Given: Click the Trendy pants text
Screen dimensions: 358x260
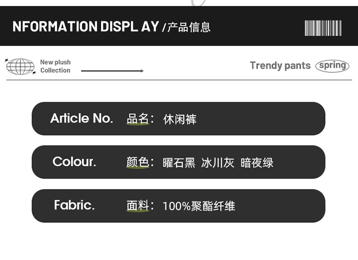Looking at the screenshot, I should click(x=280, y=66).
